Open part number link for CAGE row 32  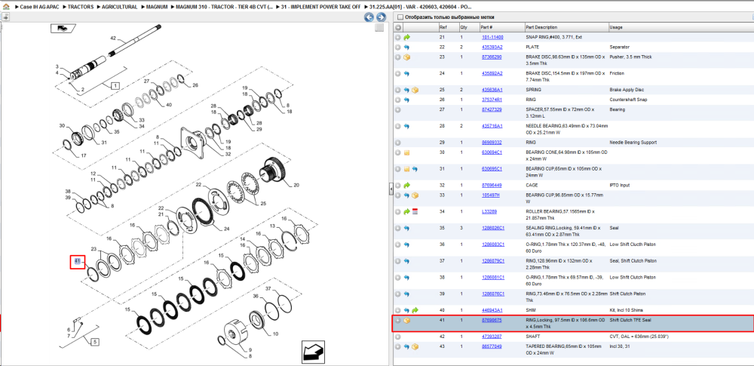tap(492, 185)
